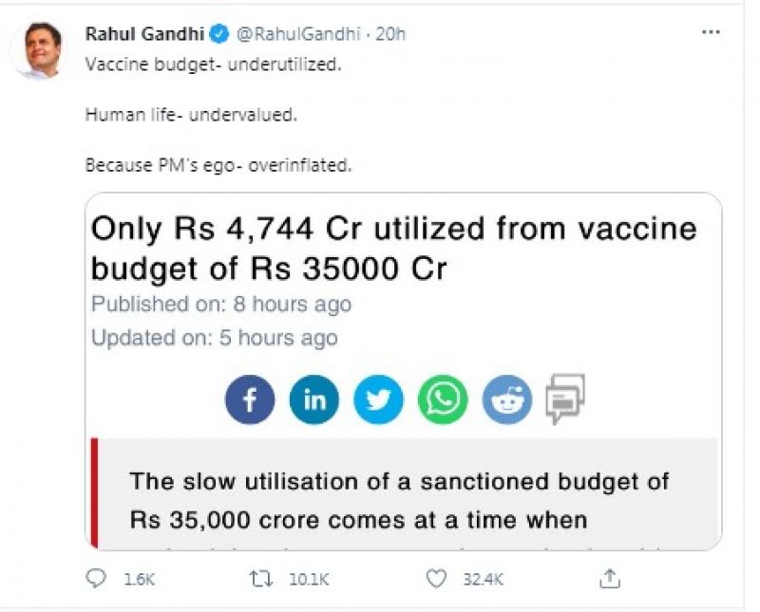
Task: Open the three-dot more options menu
Action: tap(711, 32)
